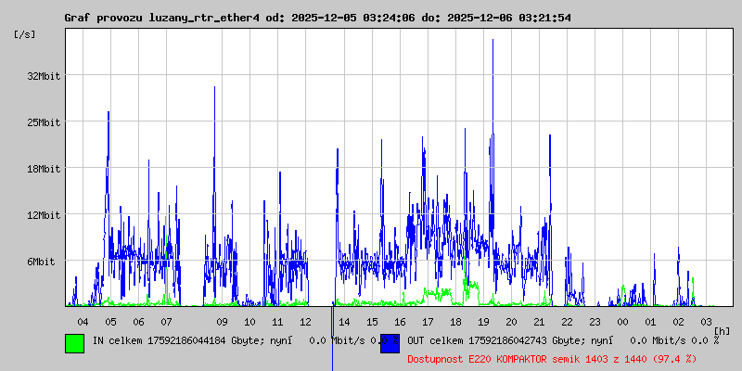Click hour 22 on the time axis
742x371 pixels.
567,321
